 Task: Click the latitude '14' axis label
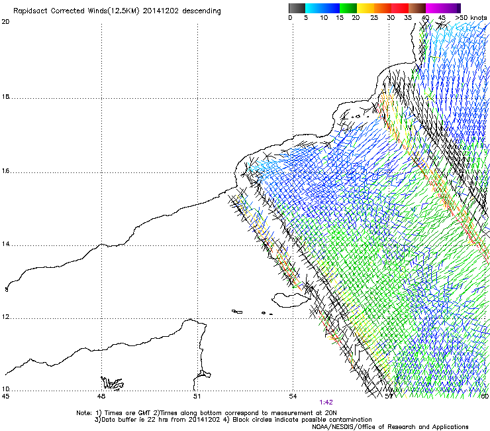[5, 244]
